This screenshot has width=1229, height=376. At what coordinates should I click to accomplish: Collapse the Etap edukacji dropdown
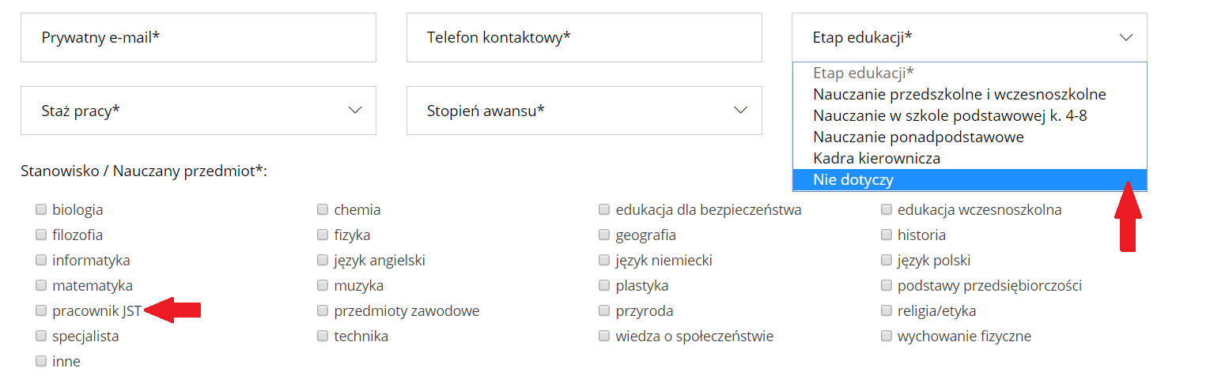click(969, 37)
